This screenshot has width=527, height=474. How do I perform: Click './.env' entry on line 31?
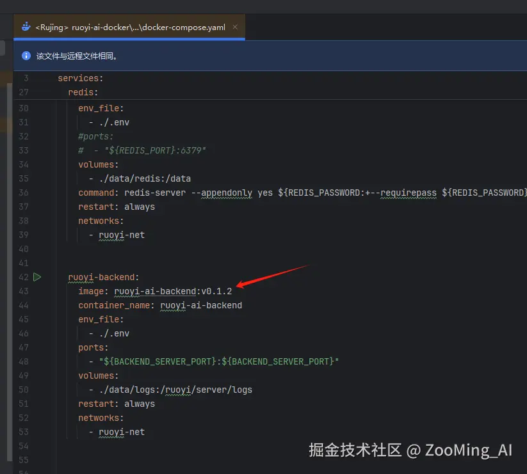tap(114, 123)
